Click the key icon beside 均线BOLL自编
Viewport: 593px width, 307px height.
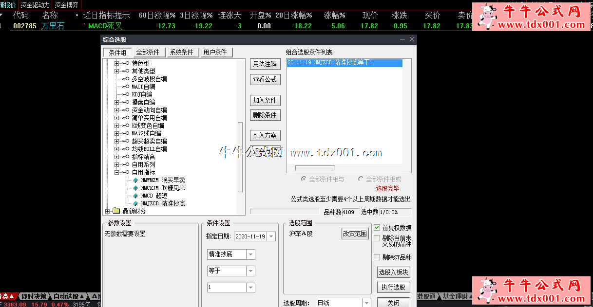[x=126, y=149]
